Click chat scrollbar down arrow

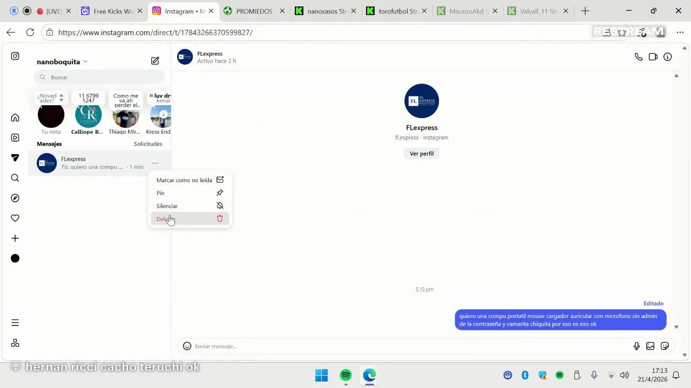pyautogui.click(x=676, y=327)
